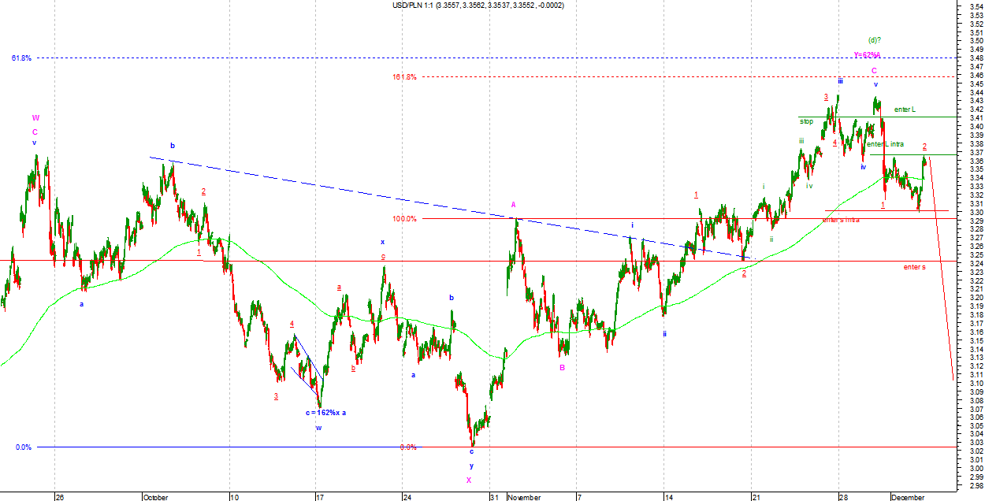This screenshot has height=501, width=985.
Task: Click the 'December' date axis label
Action: point(909,497)
